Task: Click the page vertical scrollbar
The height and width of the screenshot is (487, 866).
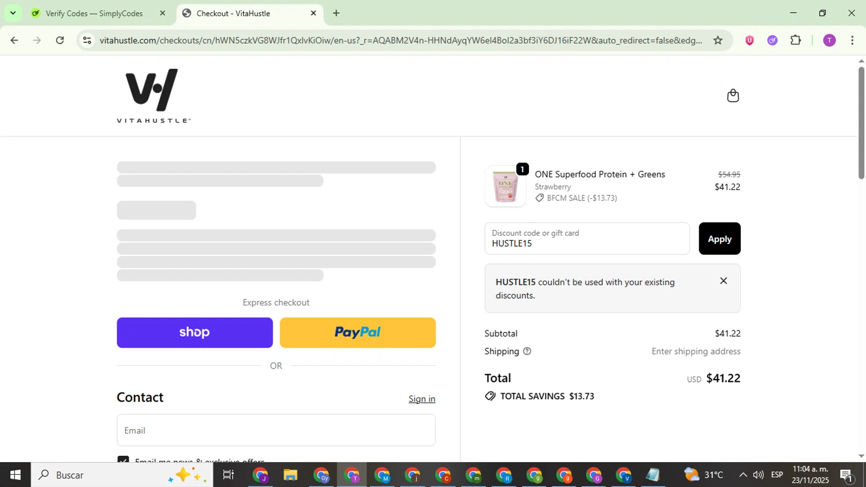Action: point(861,122)
